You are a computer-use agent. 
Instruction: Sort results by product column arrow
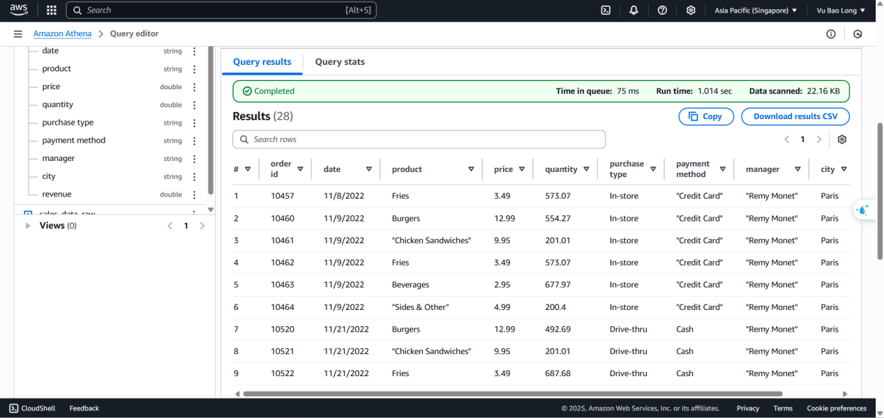pyautogui.click(x=471, y=169)
